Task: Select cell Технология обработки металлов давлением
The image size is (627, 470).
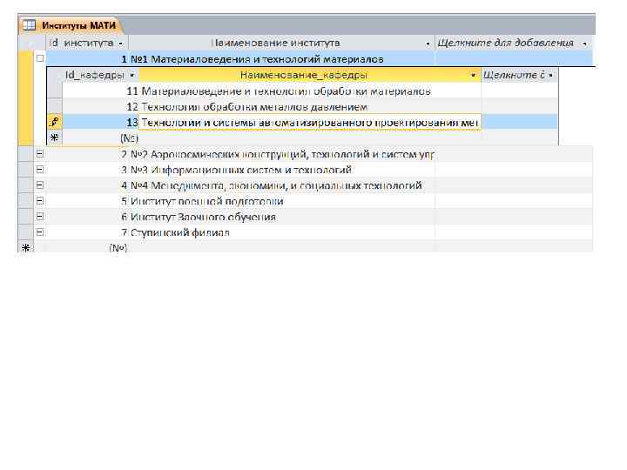Action: tap(309, 107)
